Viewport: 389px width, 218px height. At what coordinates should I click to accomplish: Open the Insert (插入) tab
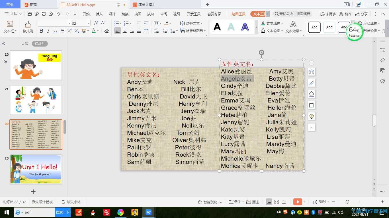point(99,14)
